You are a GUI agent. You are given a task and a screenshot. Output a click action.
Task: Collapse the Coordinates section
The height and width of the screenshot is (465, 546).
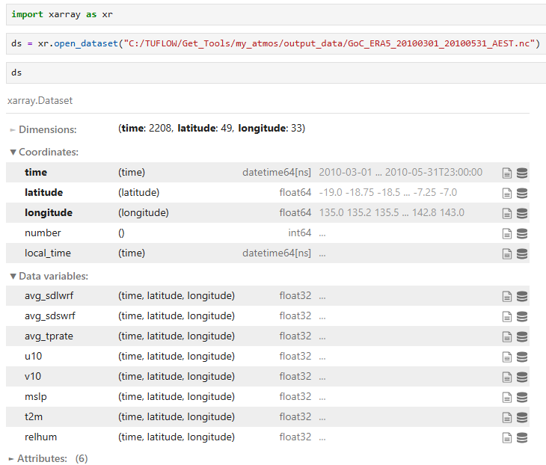43,152
